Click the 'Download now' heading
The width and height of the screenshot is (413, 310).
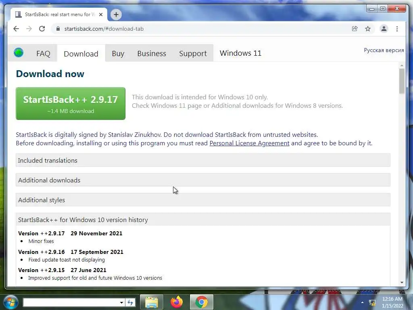pyautogui.click(x=50, y=74)
